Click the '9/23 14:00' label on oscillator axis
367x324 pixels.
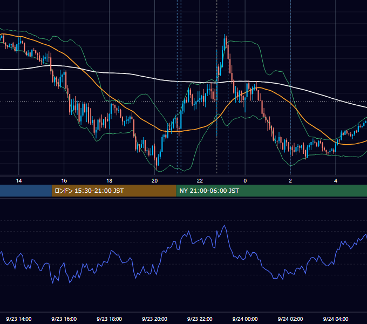(19, 319)
